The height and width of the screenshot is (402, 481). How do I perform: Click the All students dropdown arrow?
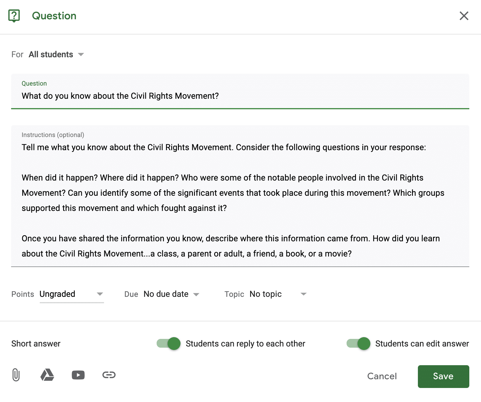(x=81, y=55)
